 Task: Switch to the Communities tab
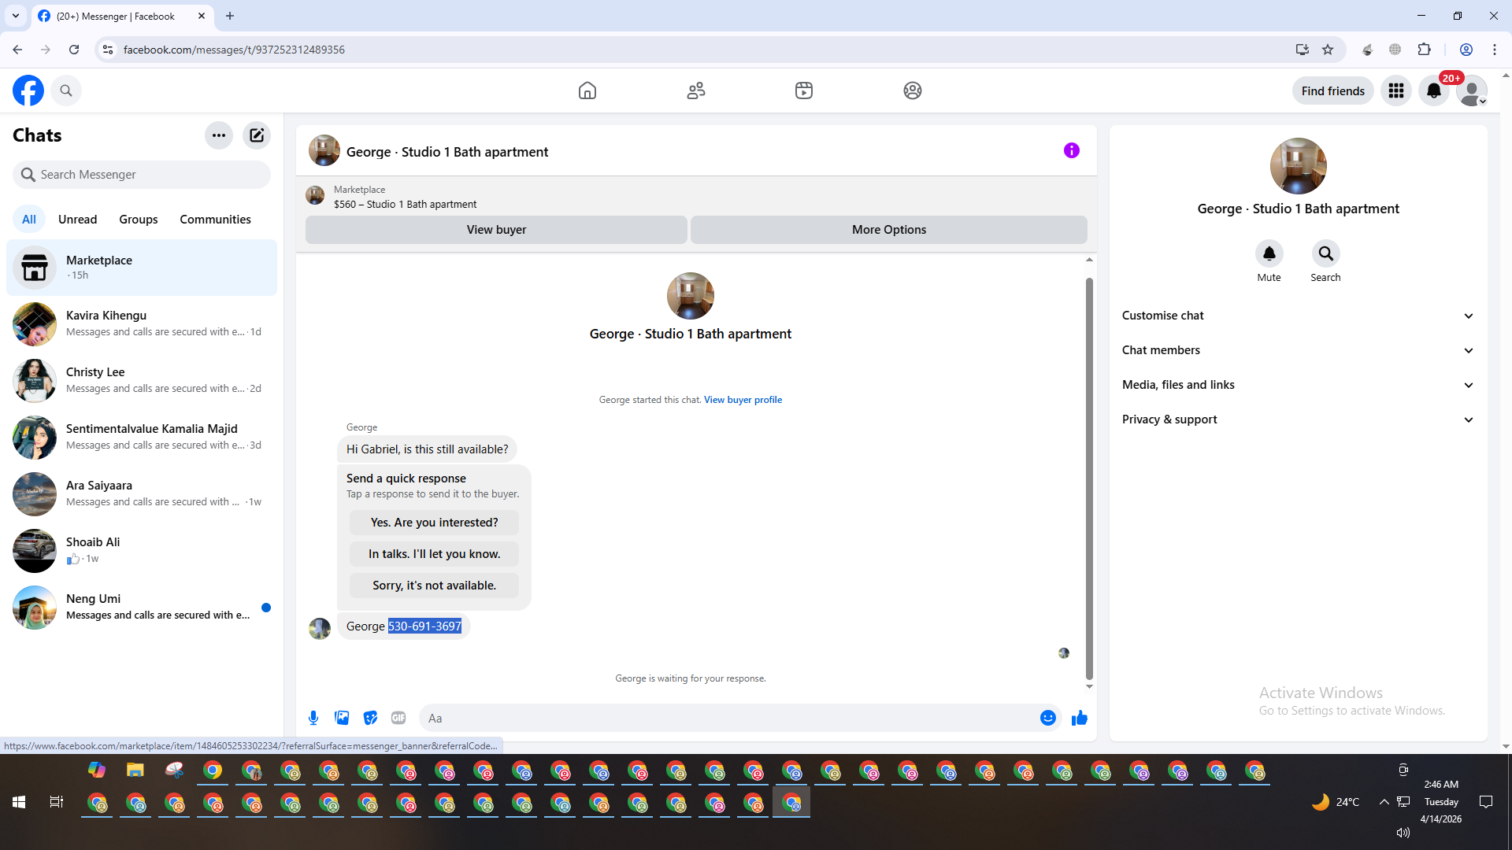(215, 220)
